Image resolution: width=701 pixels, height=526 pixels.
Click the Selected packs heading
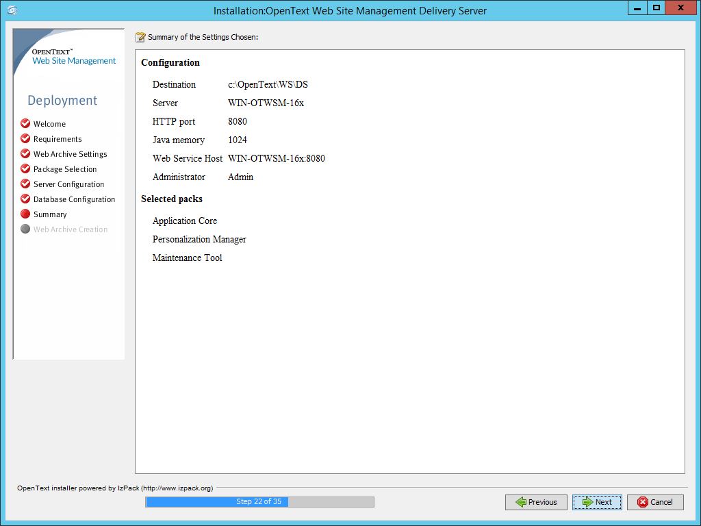click(172, 199)
